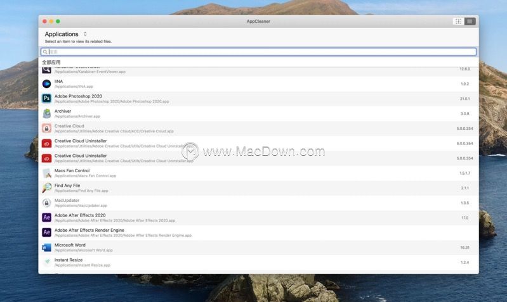This screenshot has height=302, width=507.
Task: Select the IINA row name
Action: pos(58,81)
